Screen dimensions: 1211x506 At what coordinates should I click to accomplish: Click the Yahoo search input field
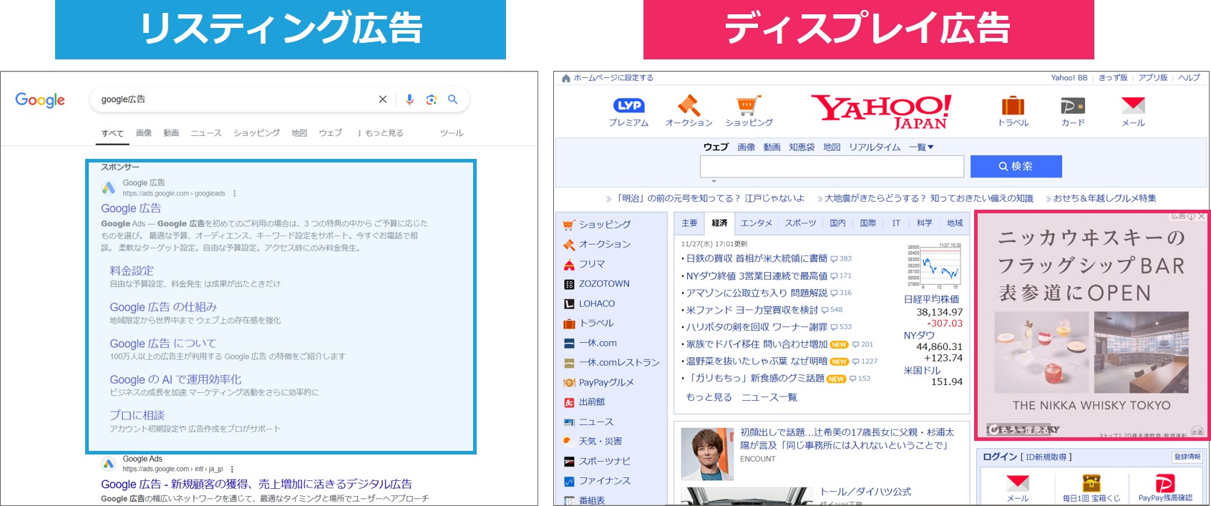tap(832, 166)
